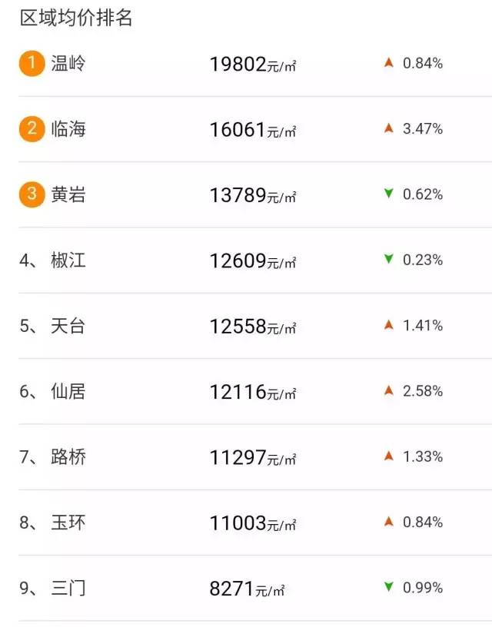
Task: Click the up arrow beside 1.41%
Action: point(389,325)
